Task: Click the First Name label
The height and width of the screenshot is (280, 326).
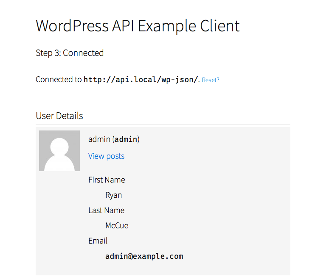Action: coord(107,180)
